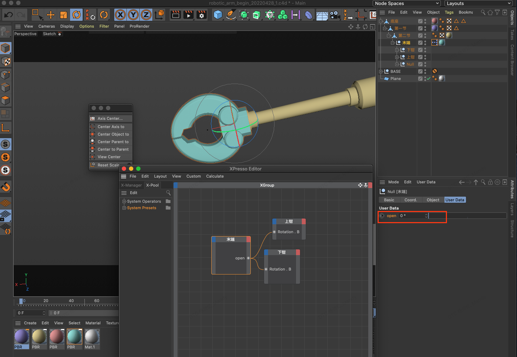Image resolution: width=517 pixels, height=357 pixels.
Task: Toggle Y axis lock
Action: [133, 15]
